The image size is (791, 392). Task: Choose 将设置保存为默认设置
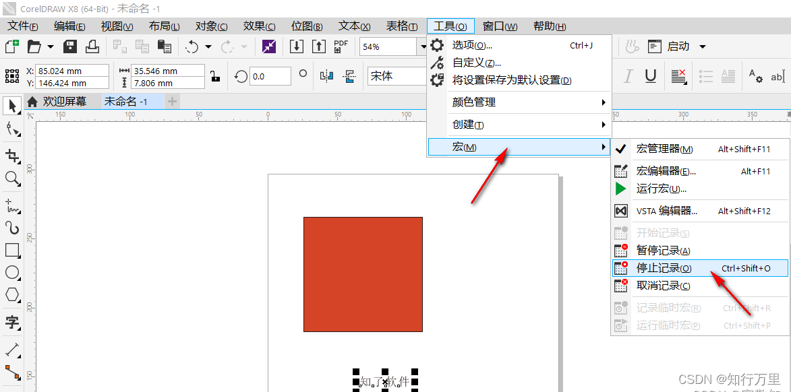click(x=519, y=80)
